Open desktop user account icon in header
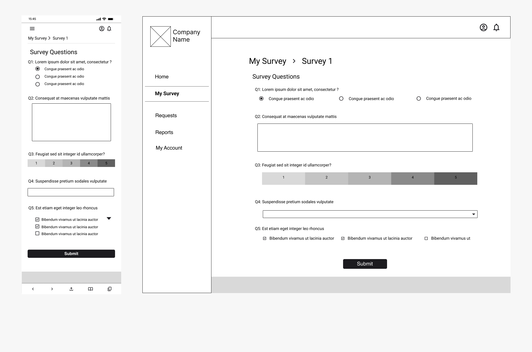 click(483, 27)
